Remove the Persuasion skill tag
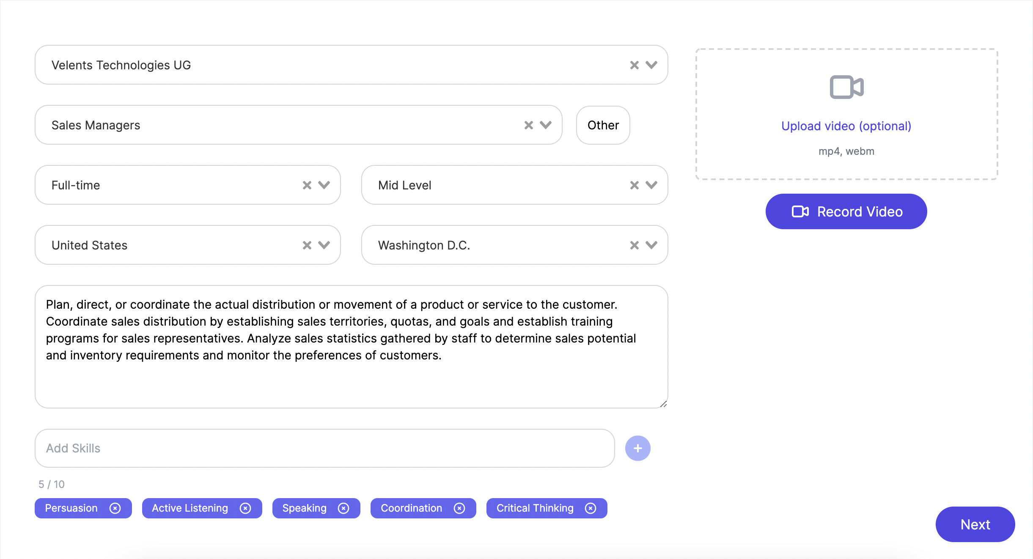The height and width of the screenshot is (559, 1033). (x=115, y=508)
